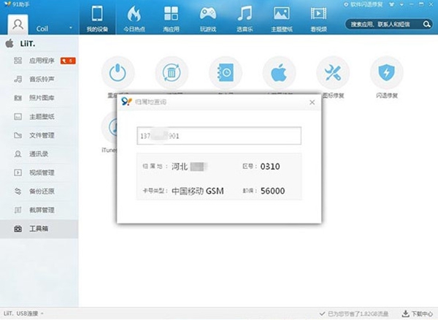The image size is (438, 320).
Task: Open the 我的设备 phone tab
Action: click(x=97, y=18)
